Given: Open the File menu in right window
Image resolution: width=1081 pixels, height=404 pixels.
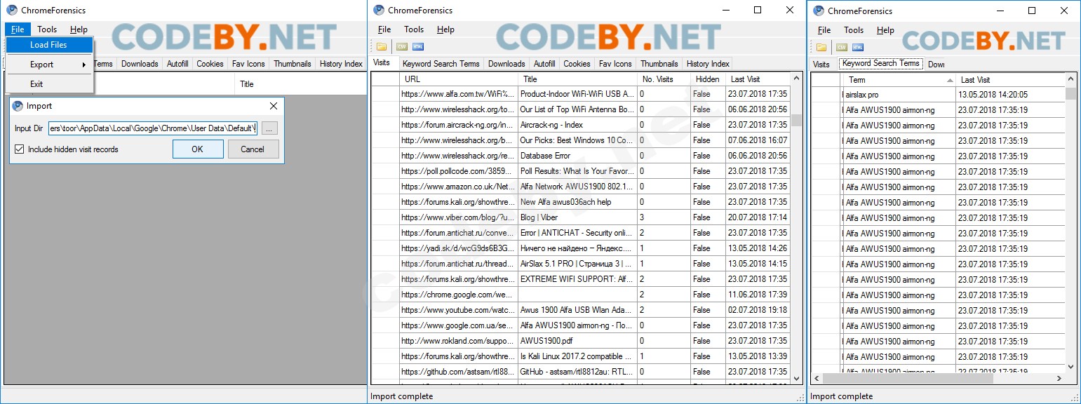Looking at the screenshot, I should tap(824, 30).
